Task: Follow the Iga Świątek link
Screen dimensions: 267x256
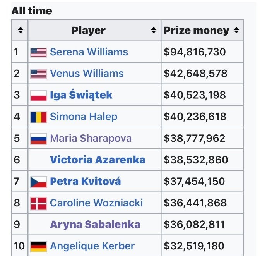Action: tap(81, 94)
